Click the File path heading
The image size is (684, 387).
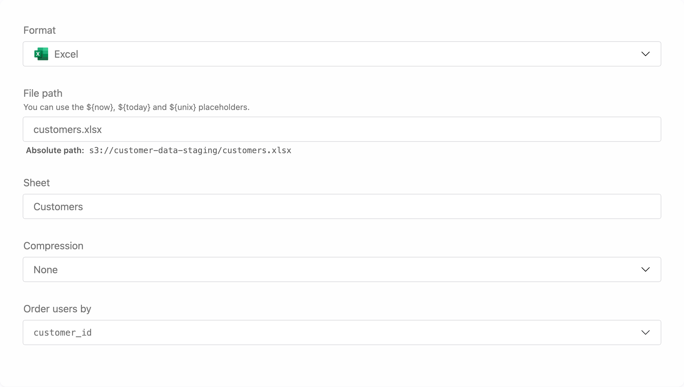43,93
